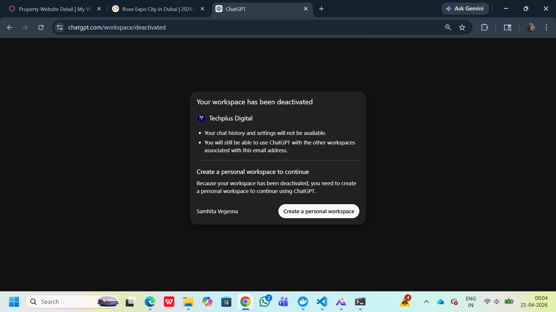The image size is (556, 312).
Task: Switch to Property Website Detail tab
Action: tap(55, 9)
